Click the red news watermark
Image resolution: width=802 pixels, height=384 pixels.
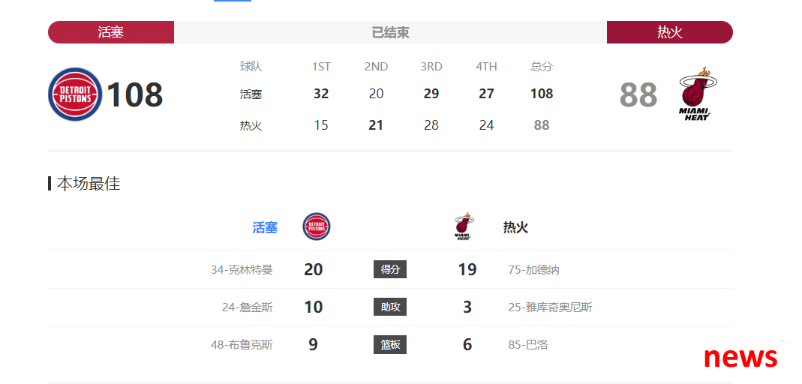pyautogui.click(x=740, y=356)
